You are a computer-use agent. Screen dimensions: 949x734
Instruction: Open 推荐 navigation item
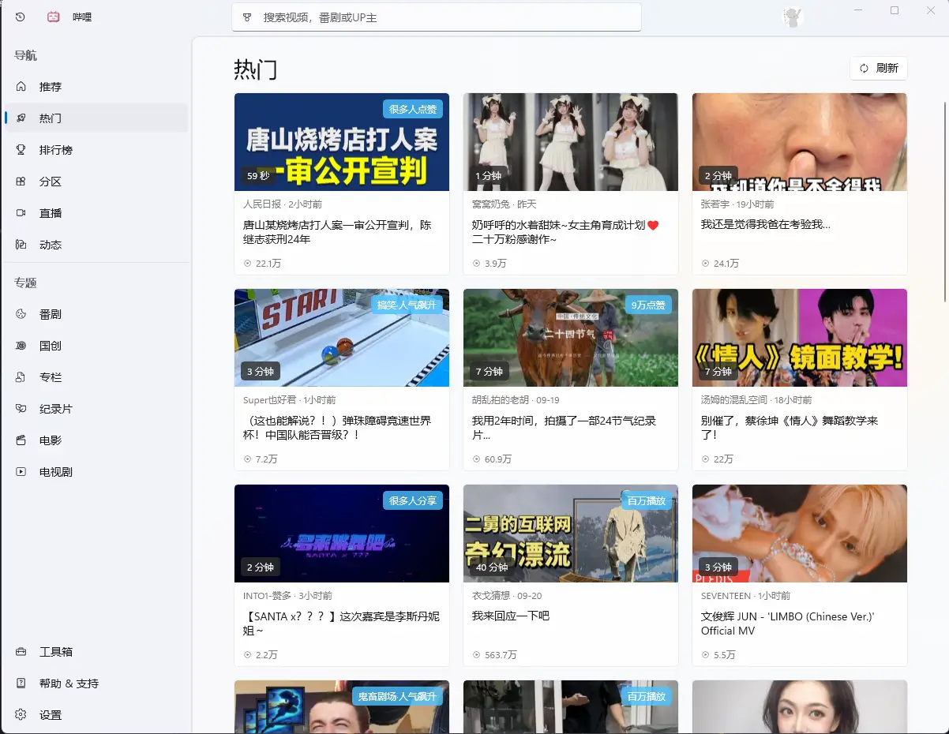coord(96,87)
